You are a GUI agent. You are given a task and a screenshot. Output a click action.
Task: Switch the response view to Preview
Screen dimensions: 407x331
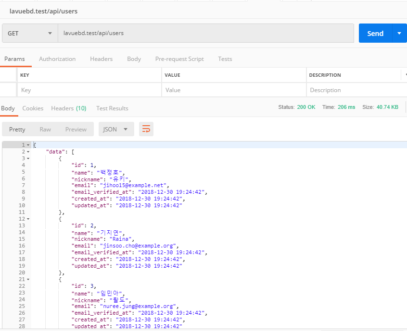tap(76, 129)
